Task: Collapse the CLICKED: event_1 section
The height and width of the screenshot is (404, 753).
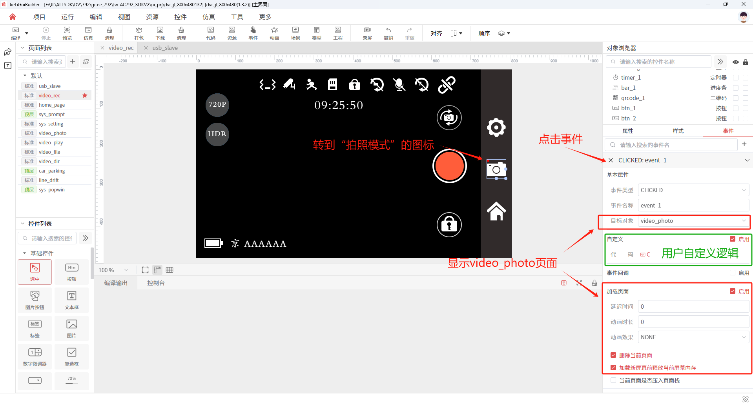Action: (x=747, y=160)
